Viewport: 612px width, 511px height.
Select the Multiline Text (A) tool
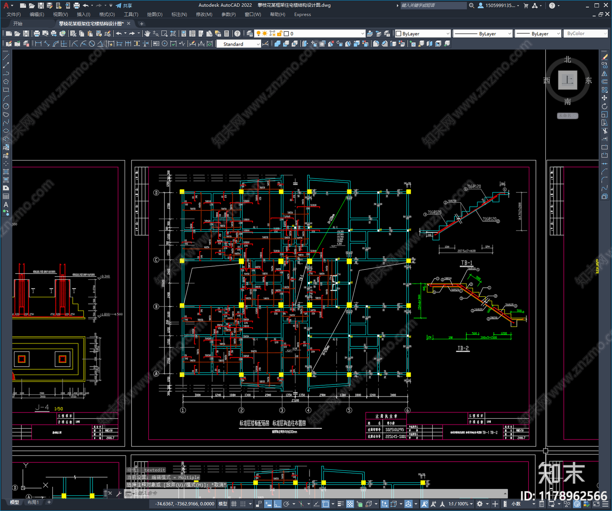tap(6, 205)
